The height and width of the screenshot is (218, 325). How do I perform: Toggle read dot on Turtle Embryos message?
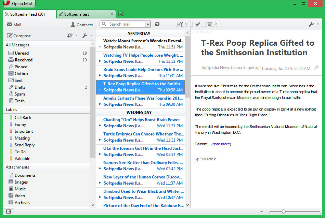pyautogui.click(x=100, y=140)
